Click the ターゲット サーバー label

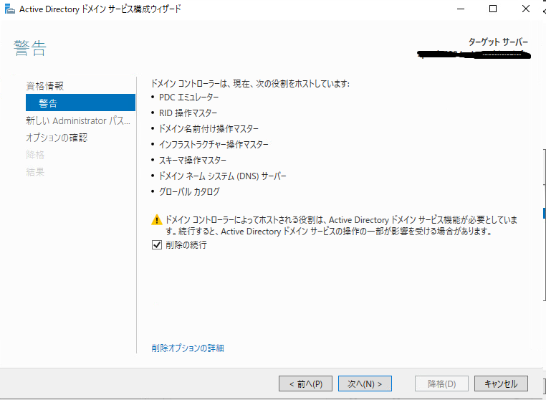498,42
